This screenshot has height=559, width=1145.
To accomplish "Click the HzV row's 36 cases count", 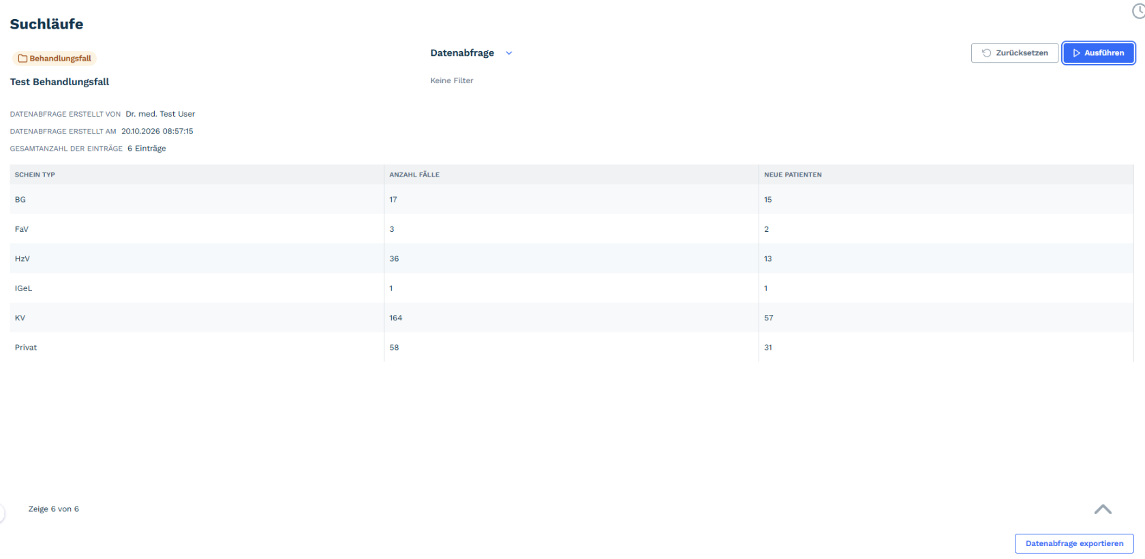I will pyautogui.click(x=394, y=259).
